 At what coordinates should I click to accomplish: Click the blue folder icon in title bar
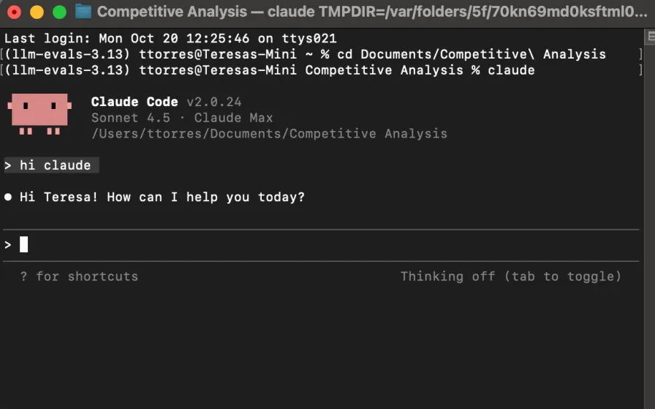[x=83, y=12]
